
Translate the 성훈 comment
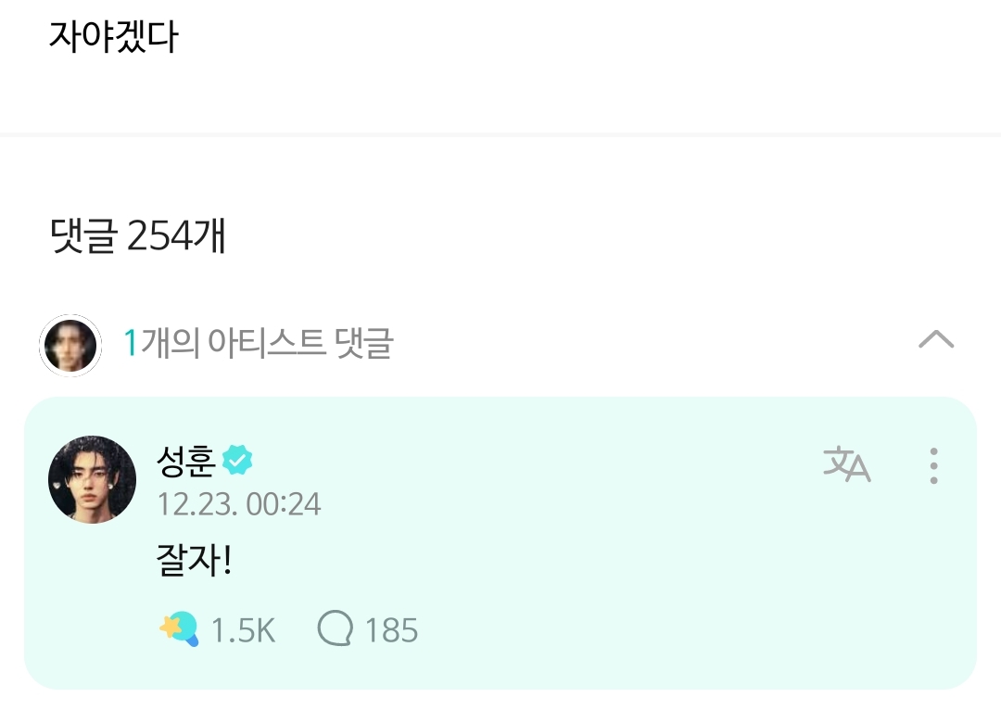pyautogui.click(x=846, y=464)
